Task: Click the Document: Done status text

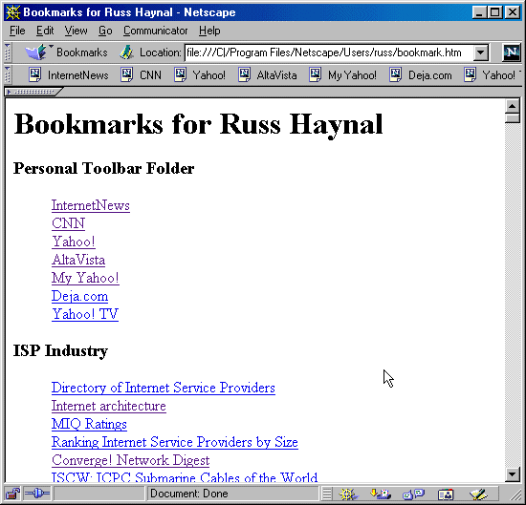Action: pyautogui.click(x=188, y=494)
